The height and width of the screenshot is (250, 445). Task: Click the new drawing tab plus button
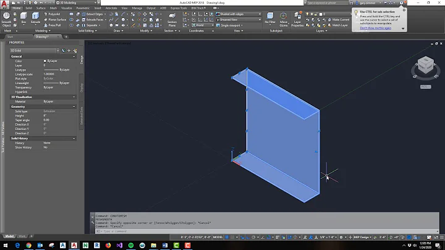tap(66, 37)
